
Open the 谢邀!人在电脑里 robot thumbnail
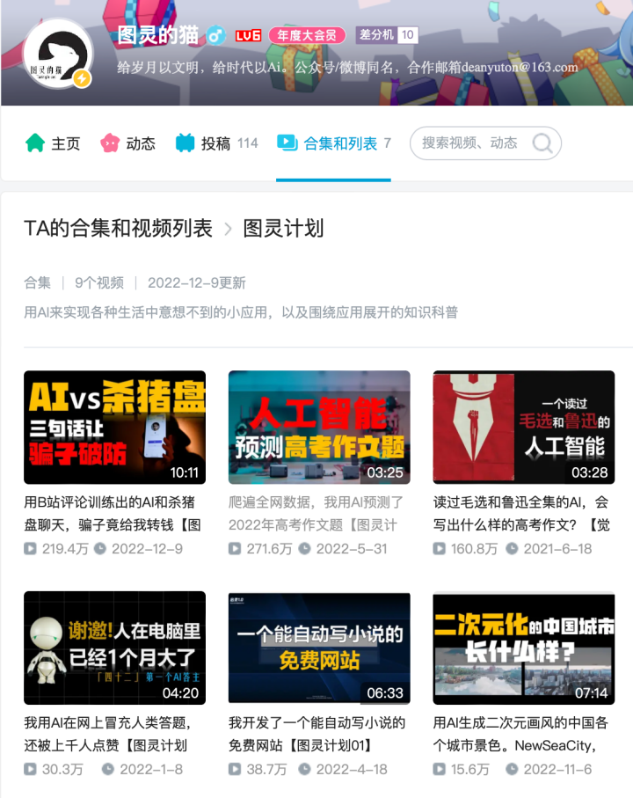[115, 648]
